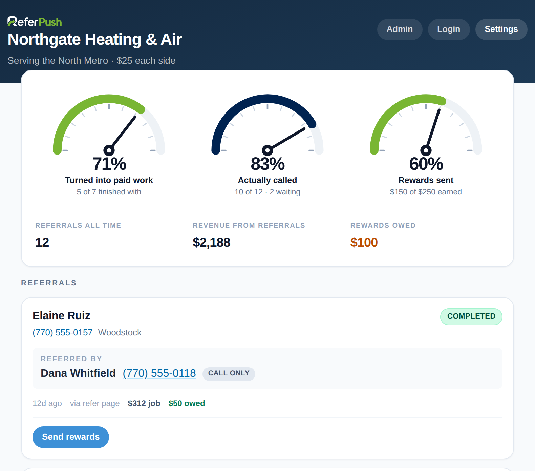Image resolution: width=535 pixels, height=471 pixels.
Task: Click '10 of 12 · 2 waiting' text
Action: pos(267,192)
